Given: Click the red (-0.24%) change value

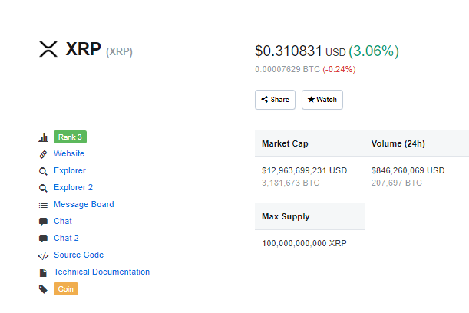Looking at the screenshot, I should coord(339,69).
